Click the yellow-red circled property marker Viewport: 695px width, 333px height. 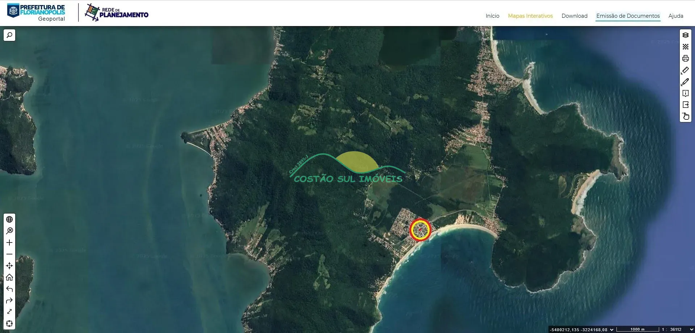coord(420,230)
